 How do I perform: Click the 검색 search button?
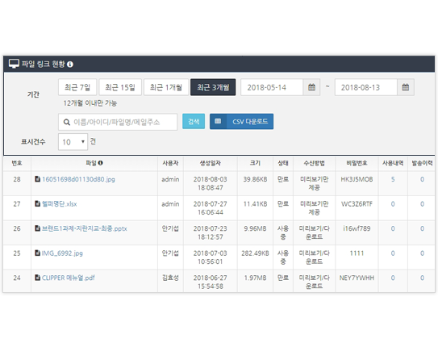[x=194, y=121]
